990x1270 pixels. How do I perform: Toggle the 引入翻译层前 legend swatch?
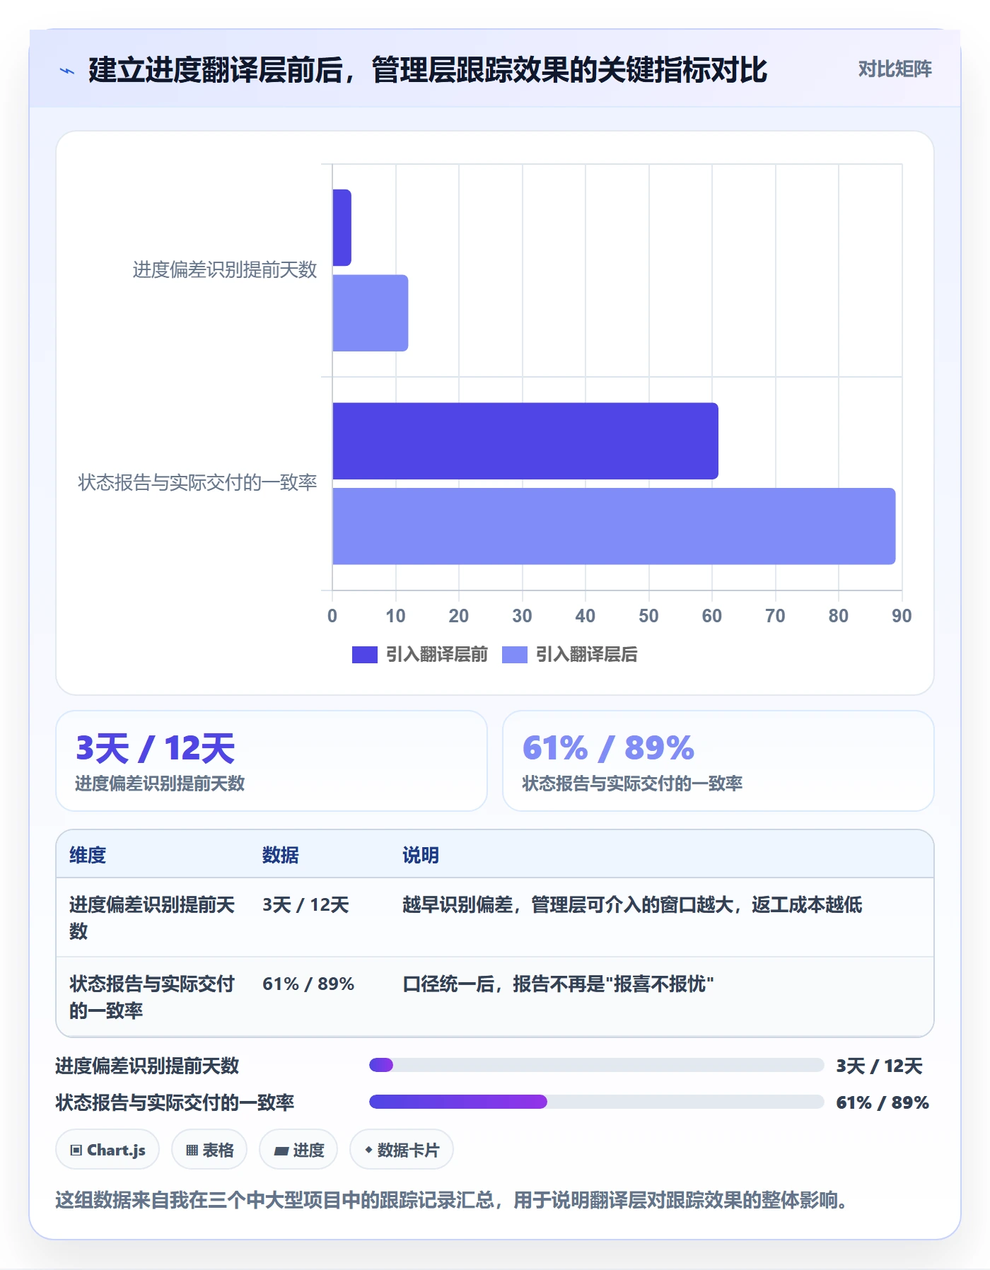(364, 655)
